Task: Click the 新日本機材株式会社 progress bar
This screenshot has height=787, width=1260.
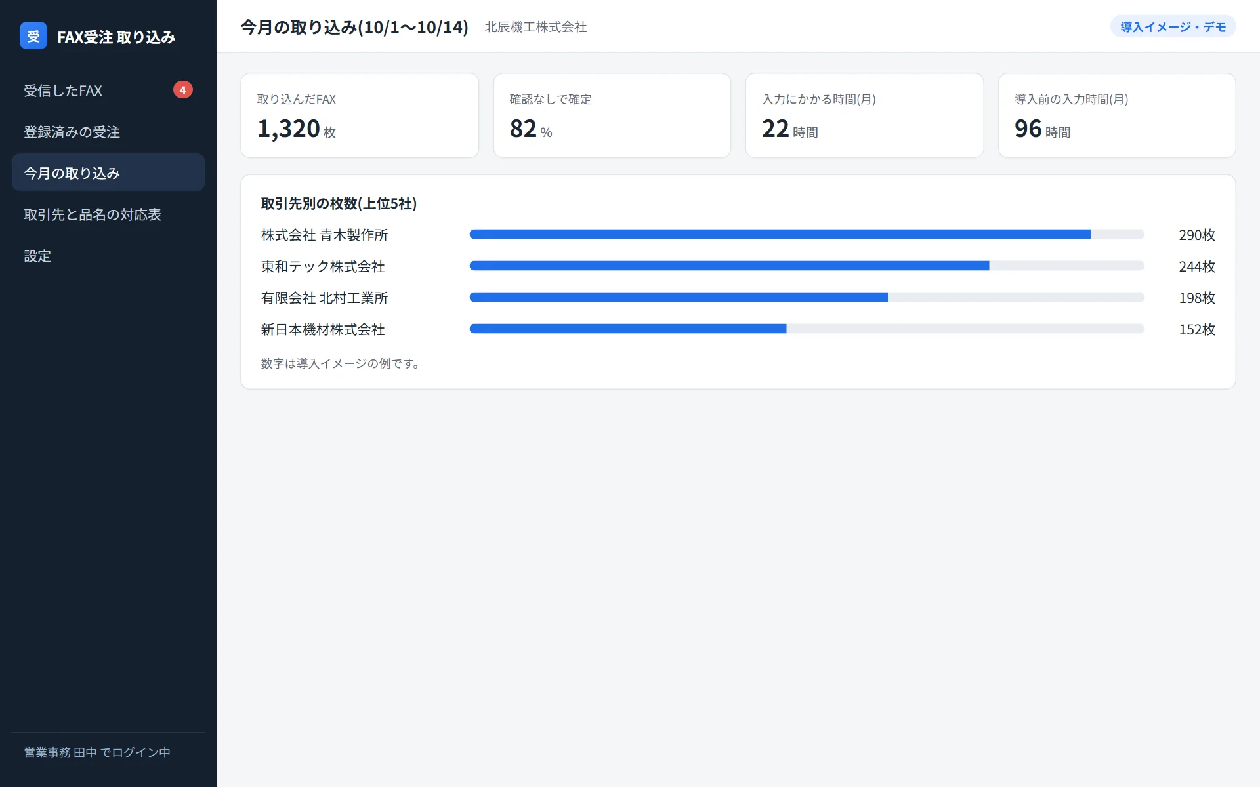Action: pos(807,329)
